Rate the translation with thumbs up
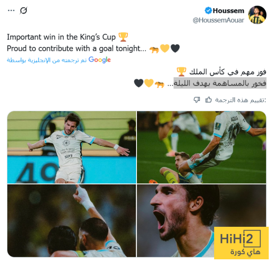The width and height of the screenshot is (273, 264). pos(208,100)
